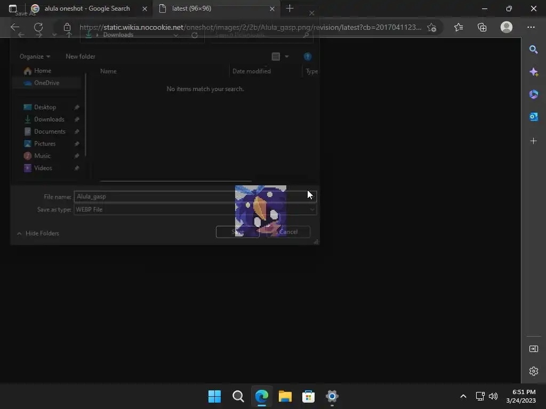Open sidebar Discover sparkle icon
Screen dimensions: 546x409
[x=533, y=72]
